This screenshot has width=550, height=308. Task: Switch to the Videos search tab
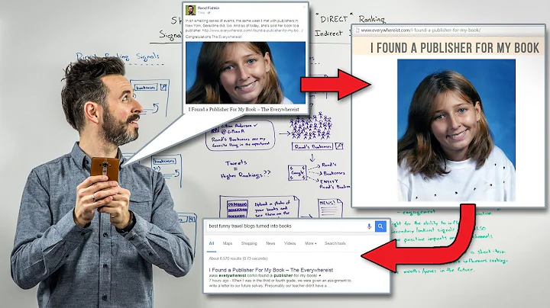[290, 243]
